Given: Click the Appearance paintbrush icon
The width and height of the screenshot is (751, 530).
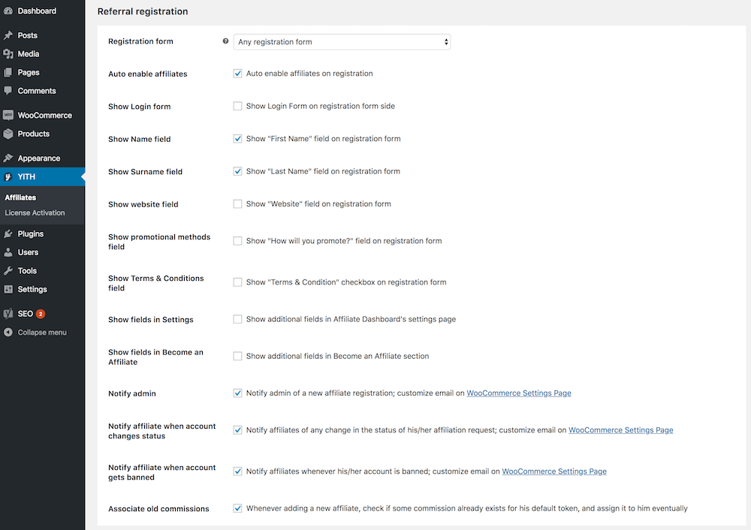Looking at the screenshot, I should click(8, 158).
